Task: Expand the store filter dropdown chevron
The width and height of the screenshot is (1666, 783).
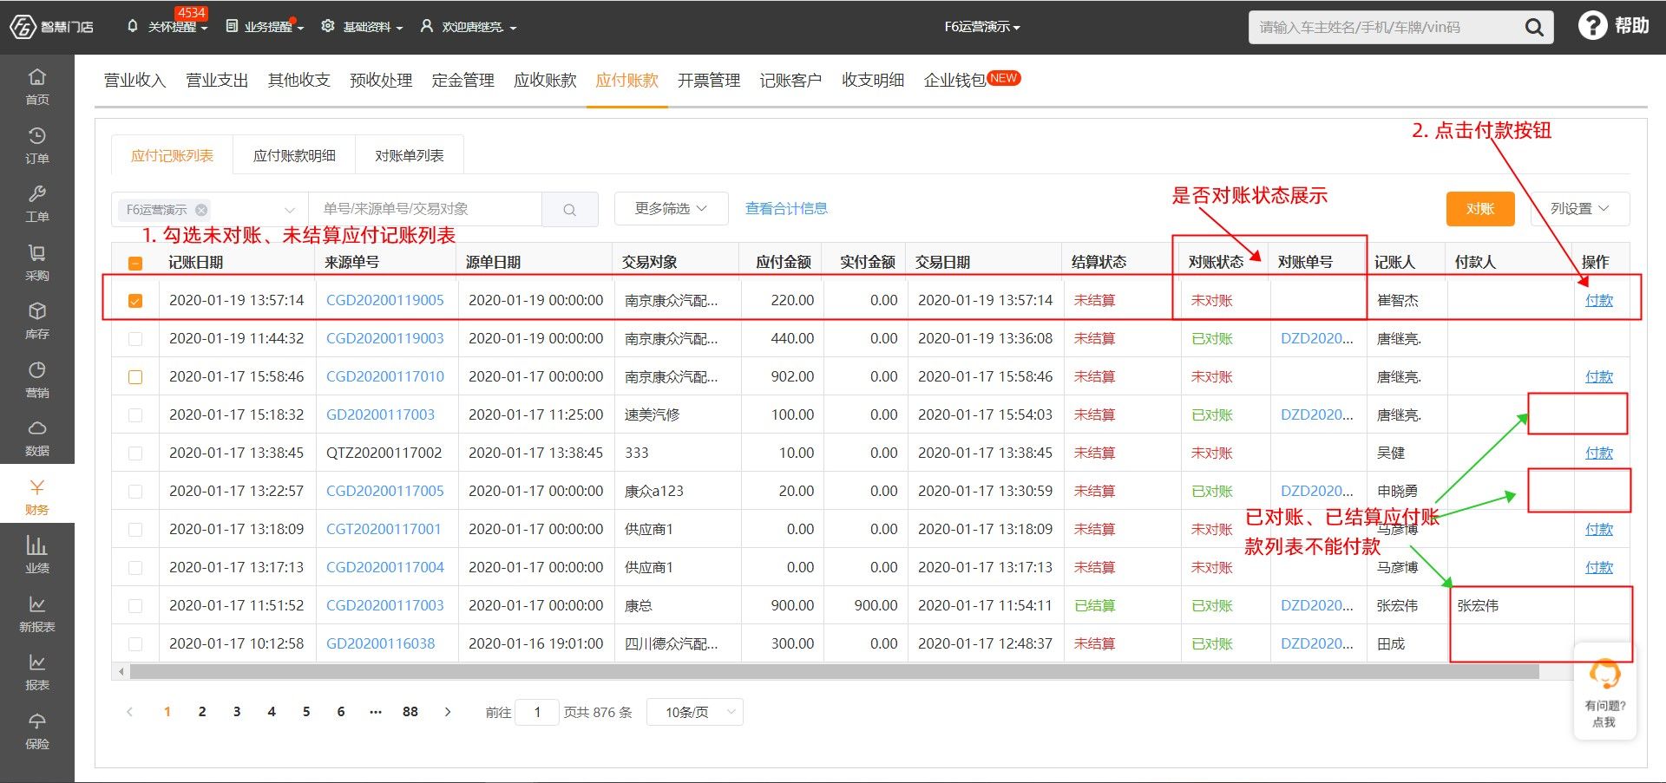Action: click(x=290, y=210)
